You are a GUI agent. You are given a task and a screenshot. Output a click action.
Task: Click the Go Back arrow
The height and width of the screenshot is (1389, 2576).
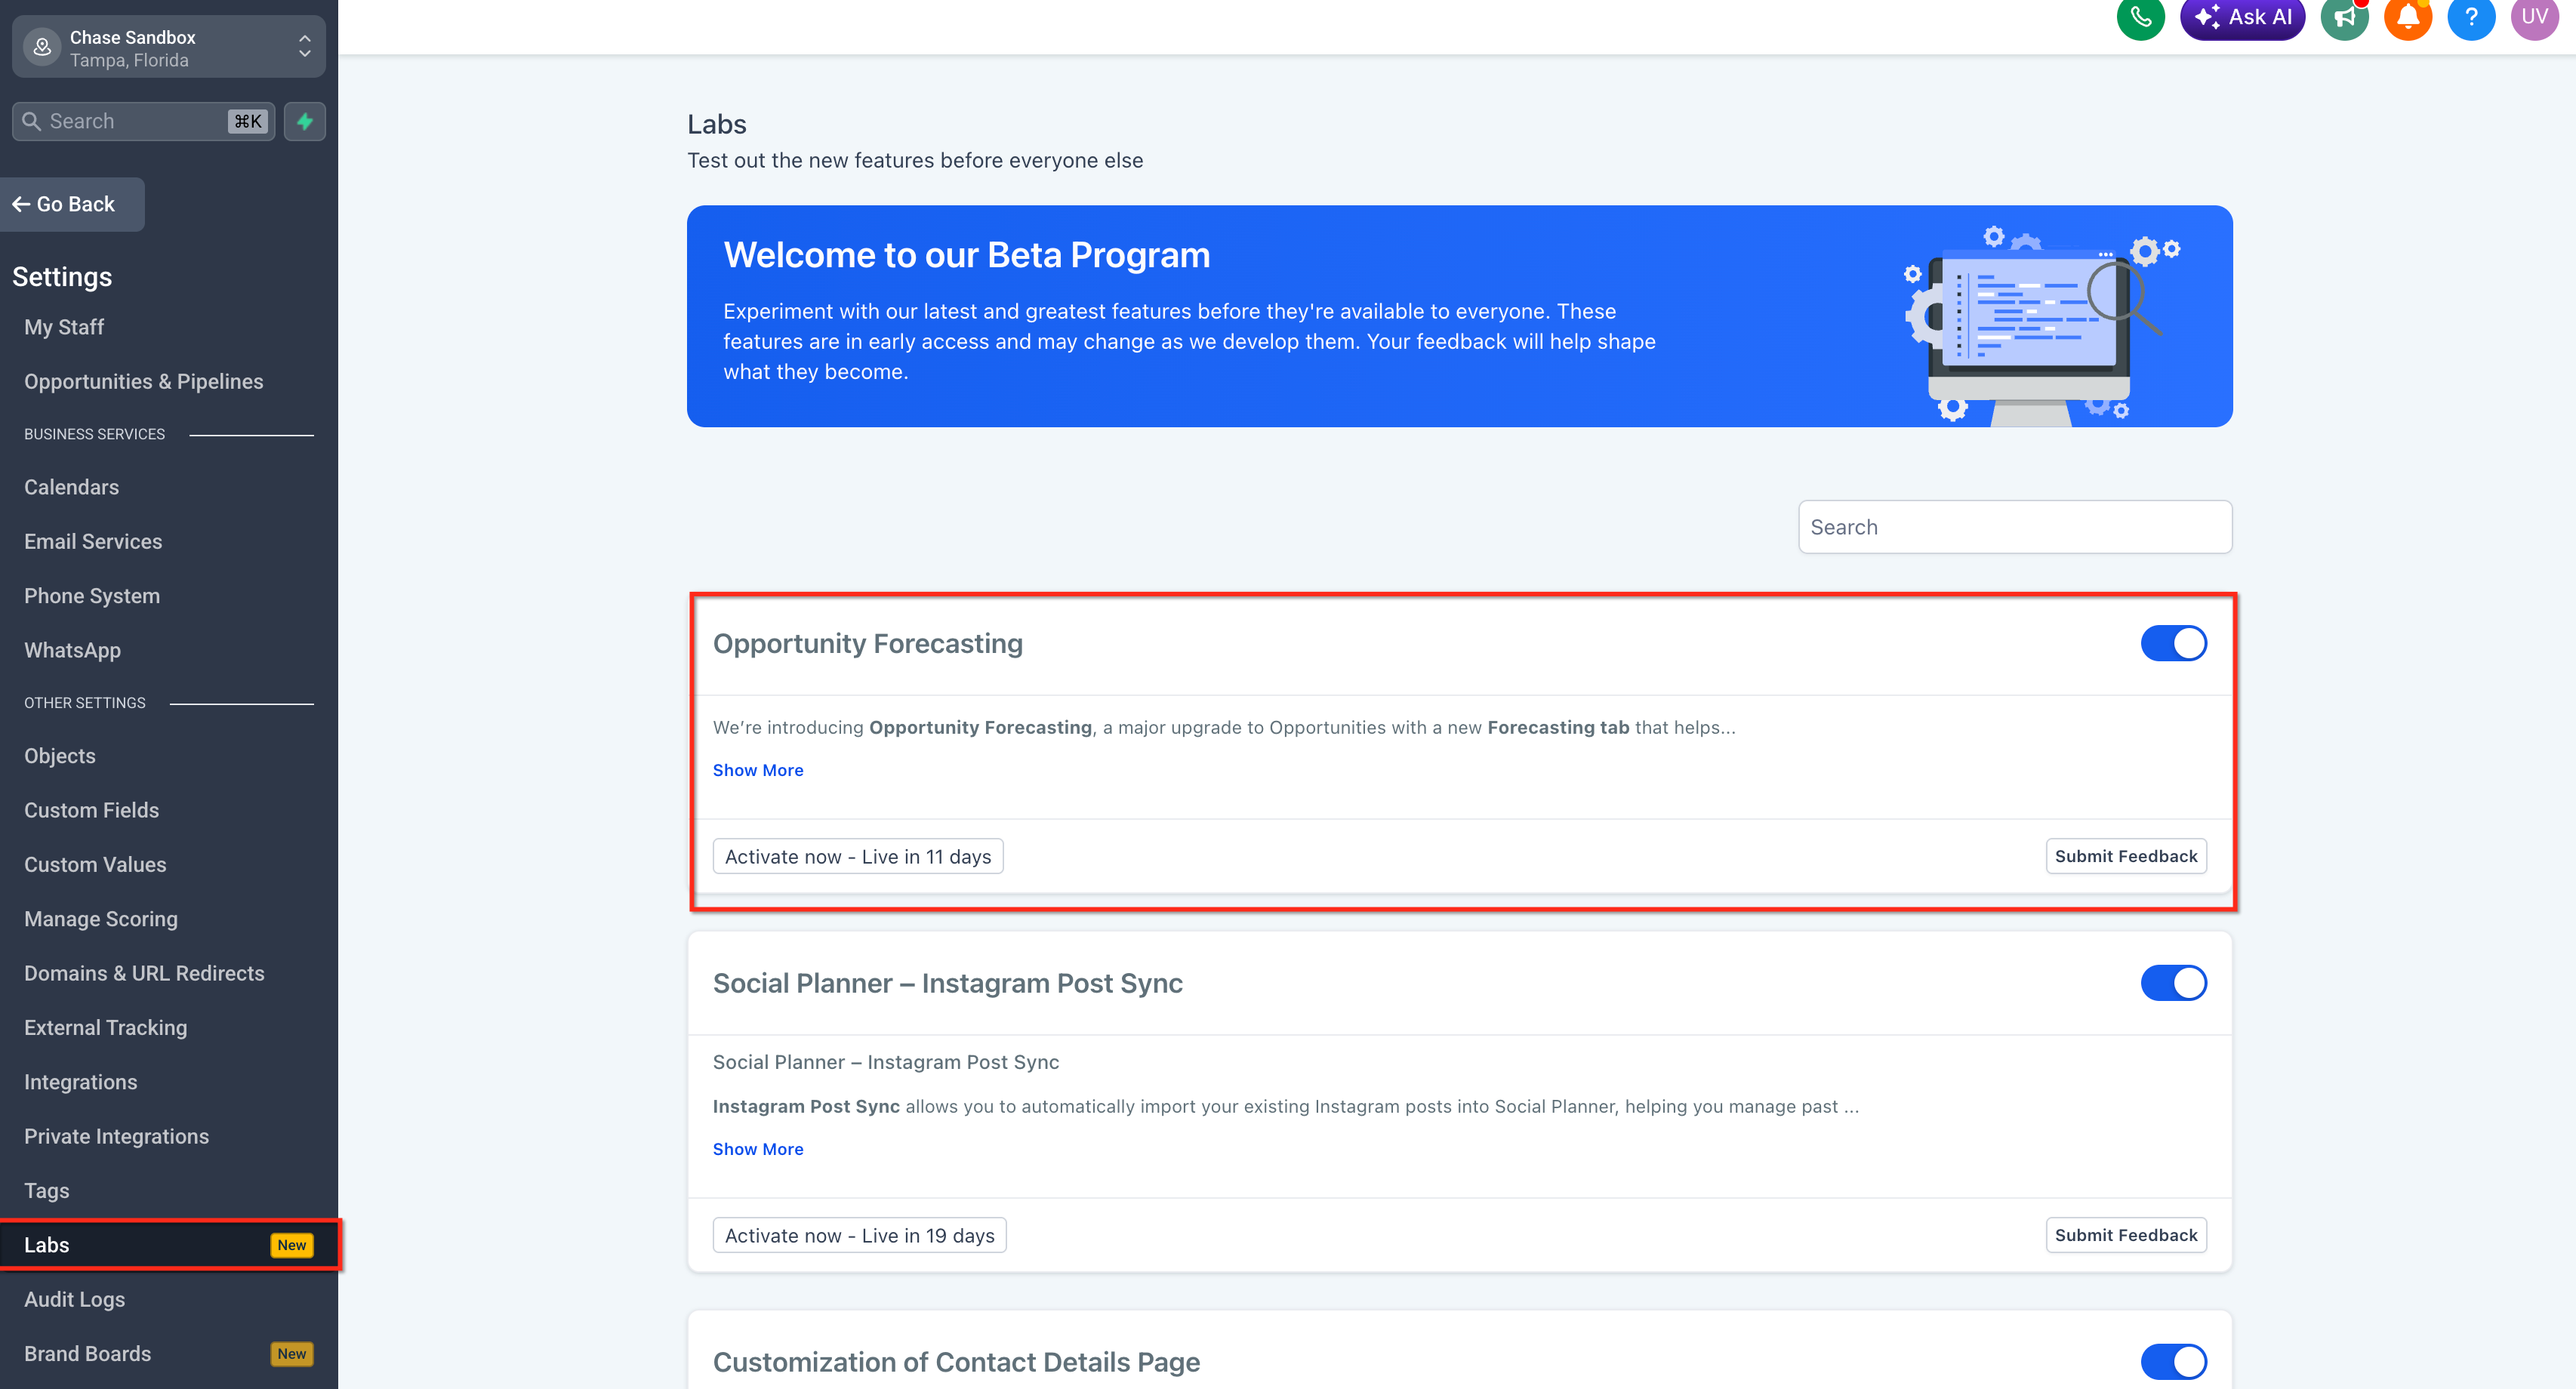point(64,204)
